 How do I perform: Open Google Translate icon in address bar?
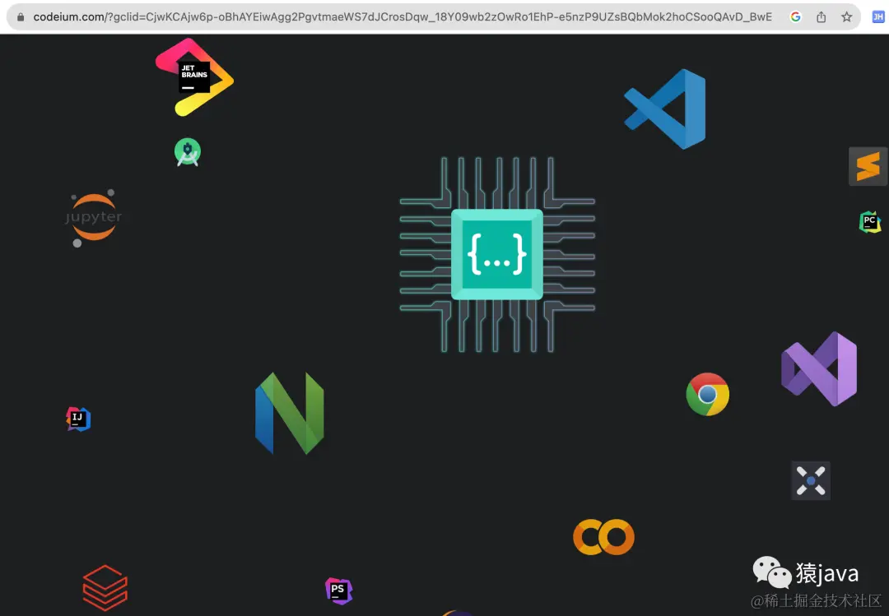tap(795, 16)
